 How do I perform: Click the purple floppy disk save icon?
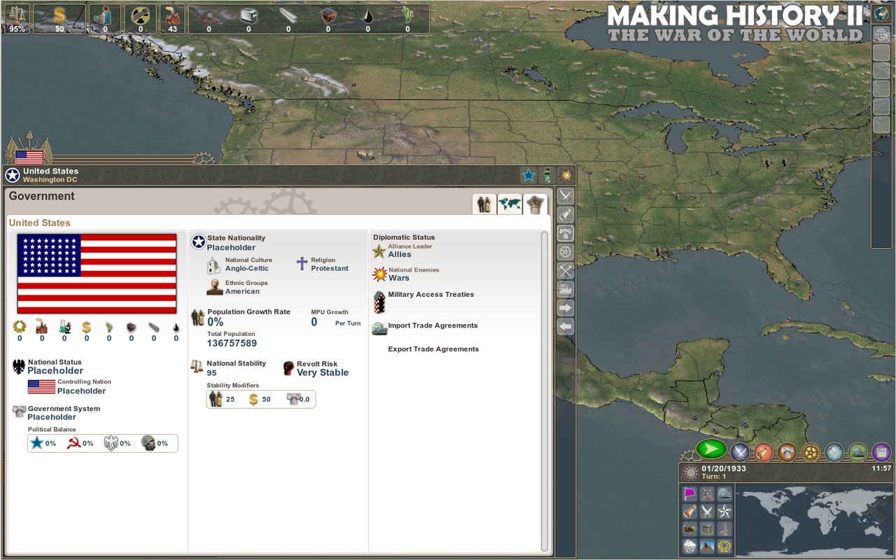tap(881, 453)
